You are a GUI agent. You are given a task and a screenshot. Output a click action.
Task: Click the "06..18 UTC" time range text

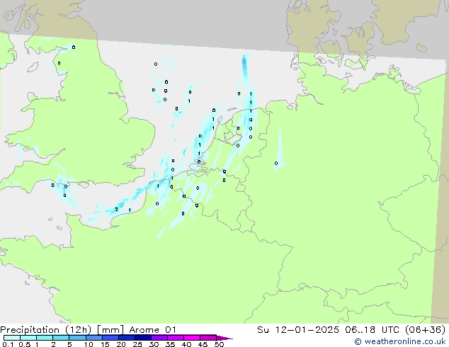(x=372, y=330)
